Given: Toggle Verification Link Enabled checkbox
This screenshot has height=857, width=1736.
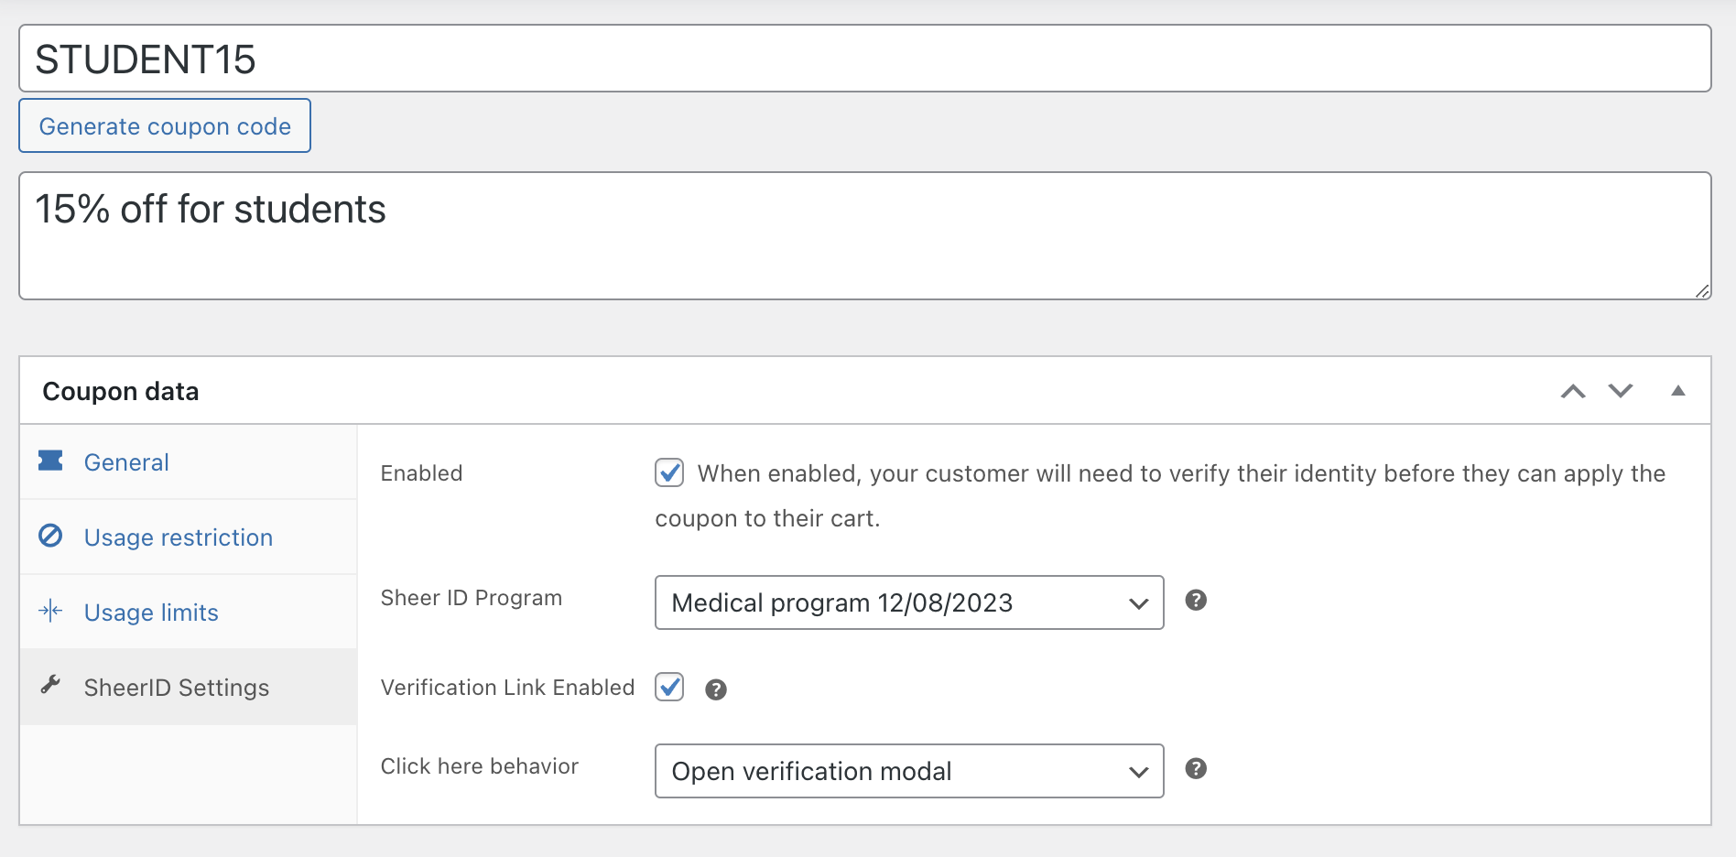Looking at the screenshot, I should click(x=669, y=687).
